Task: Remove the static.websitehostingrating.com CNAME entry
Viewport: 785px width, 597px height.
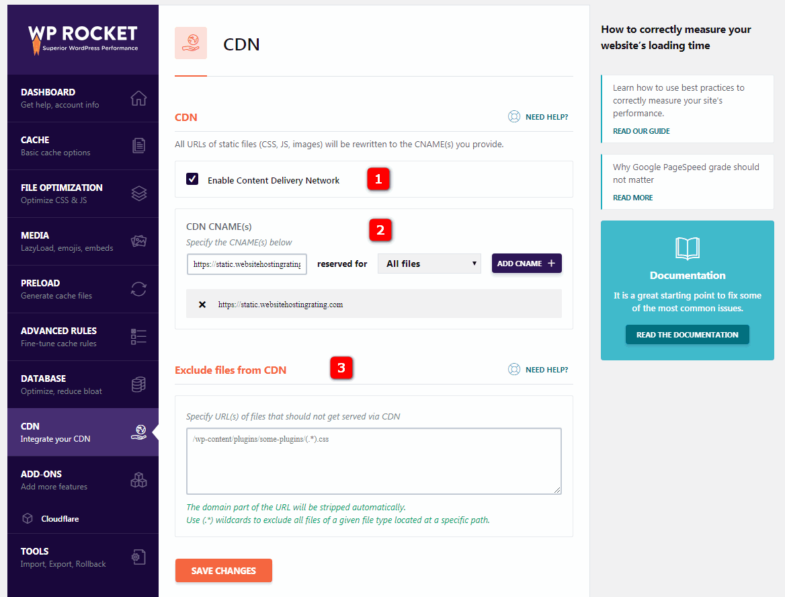Action: click(x=202, y=305)
